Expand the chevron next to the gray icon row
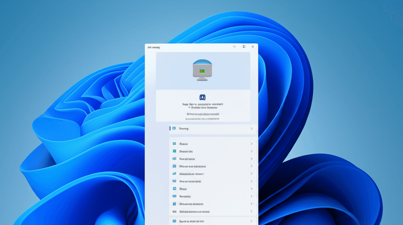This screenshot has height=225, width=403. tap(251, 211)
